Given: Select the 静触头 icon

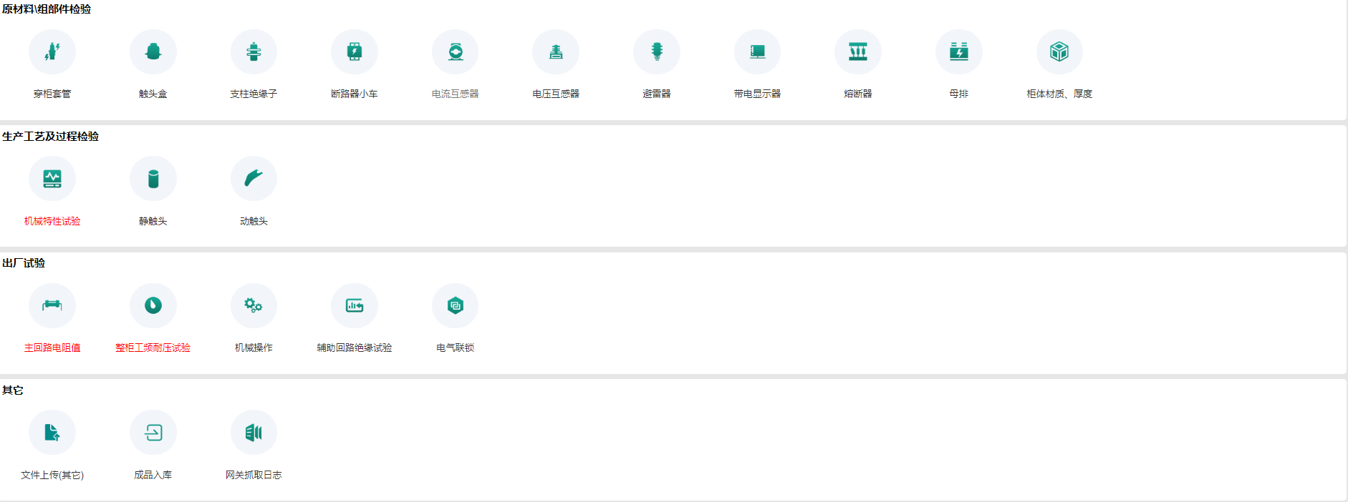Looking at the screenshot, I should coord(153,179).
